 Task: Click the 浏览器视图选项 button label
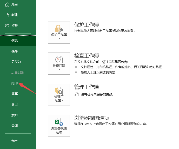pyautogui.click(x=59, y=130)
